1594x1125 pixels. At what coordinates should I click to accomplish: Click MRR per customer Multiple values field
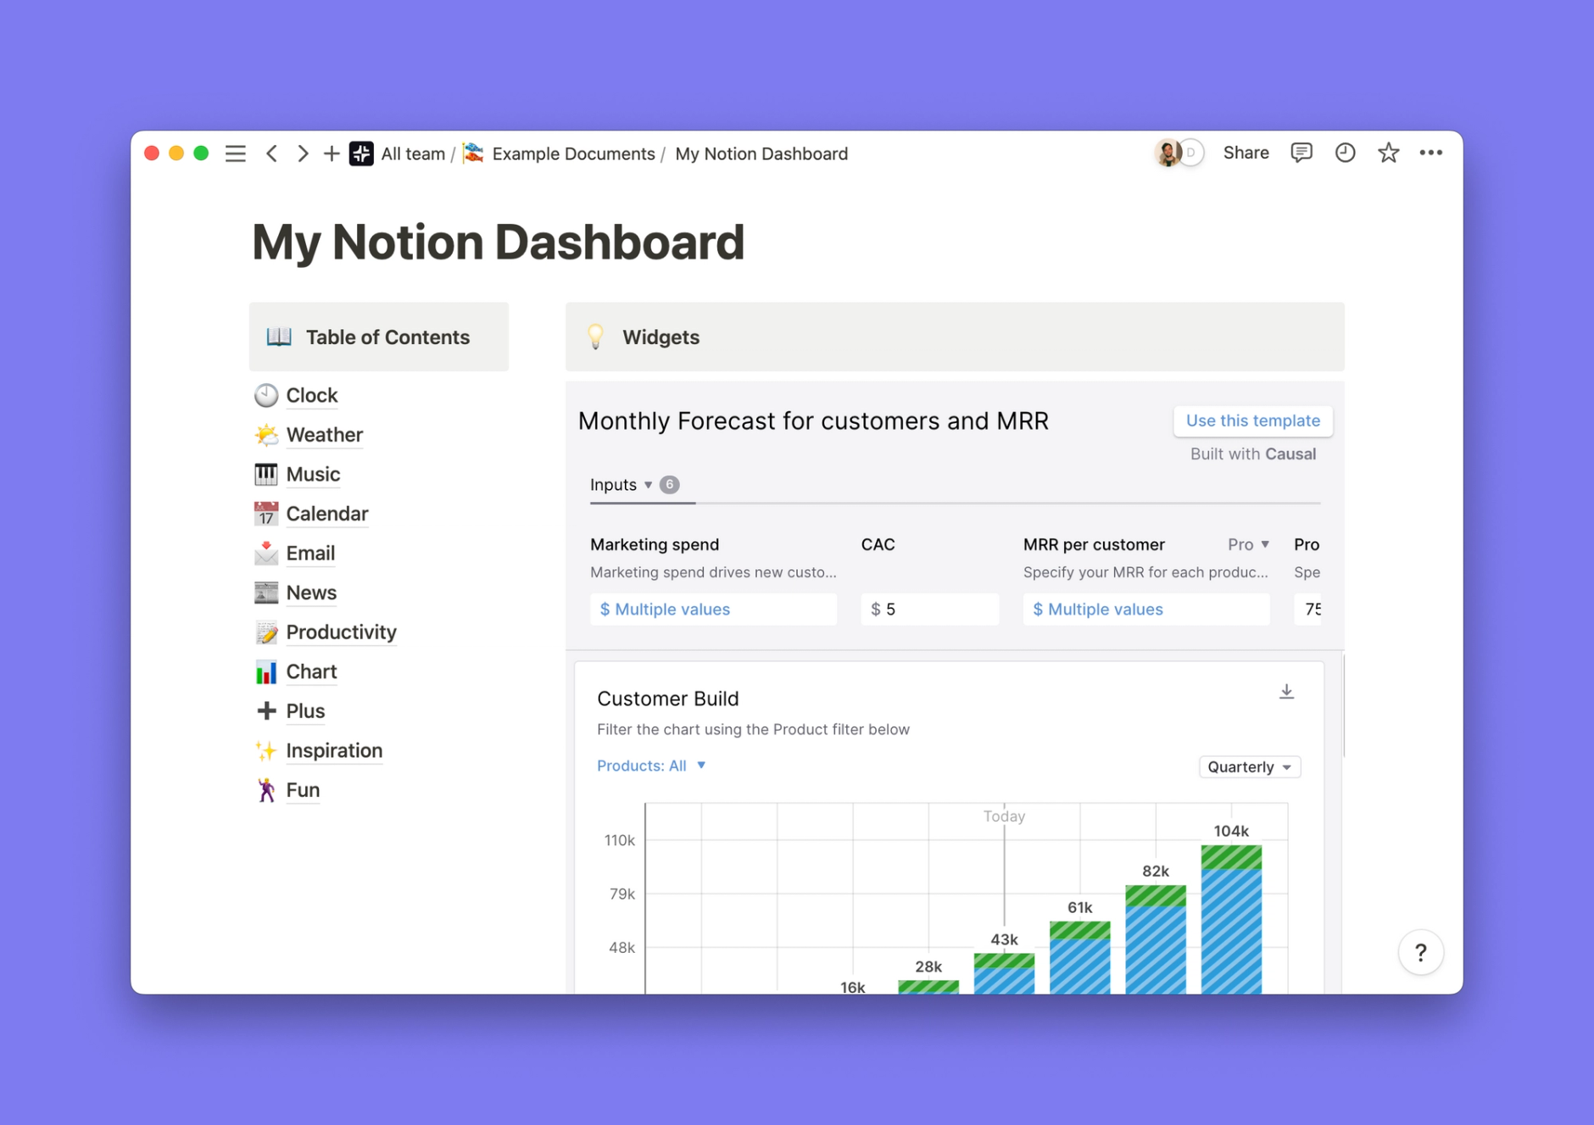click(x=1145, y=609)
